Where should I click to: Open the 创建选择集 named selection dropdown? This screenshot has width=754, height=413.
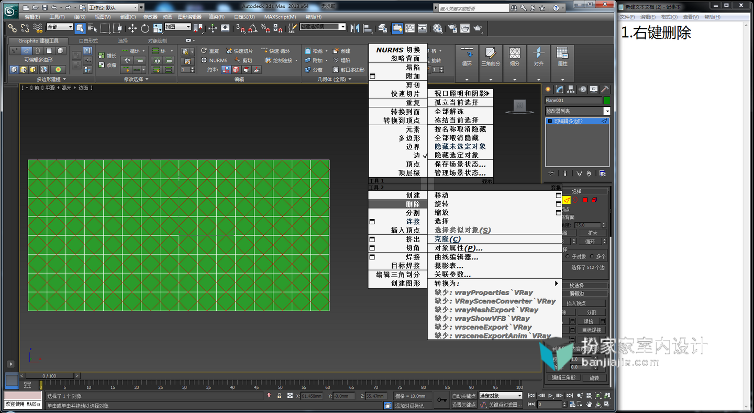(323, 27)
